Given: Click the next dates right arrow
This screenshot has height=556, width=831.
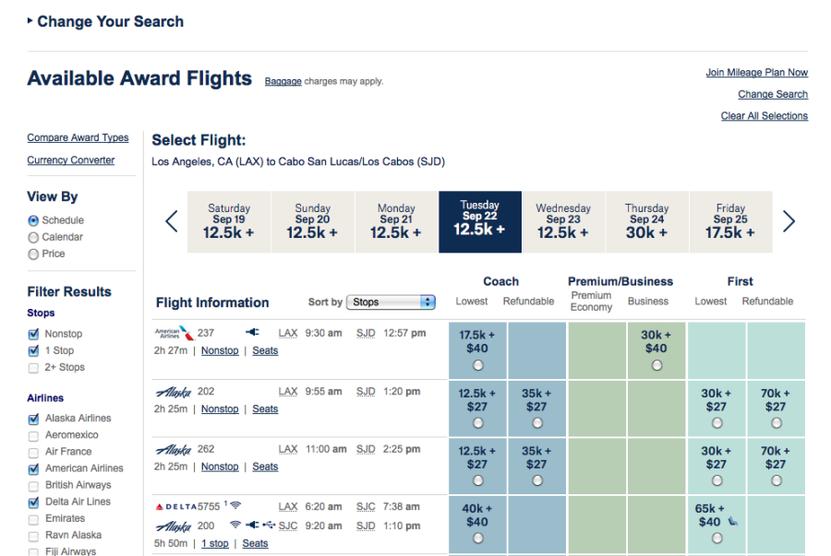Looking at the screenshot, I should [x=788, y=221].
